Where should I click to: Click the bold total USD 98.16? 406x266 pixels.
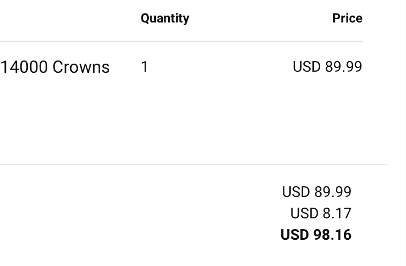[x=316, y=234]
